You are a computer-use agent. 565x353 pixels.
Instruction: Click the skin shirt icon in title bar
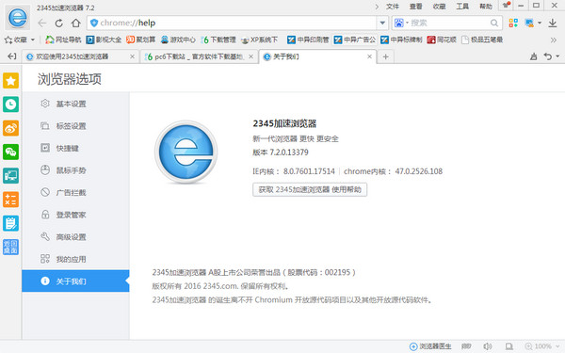(506, 5)
